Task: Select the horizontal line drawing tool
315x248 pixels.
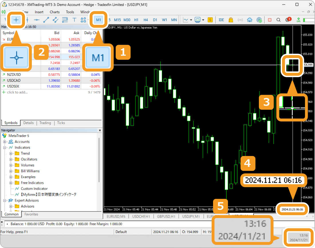Action: tap(37, 20)
